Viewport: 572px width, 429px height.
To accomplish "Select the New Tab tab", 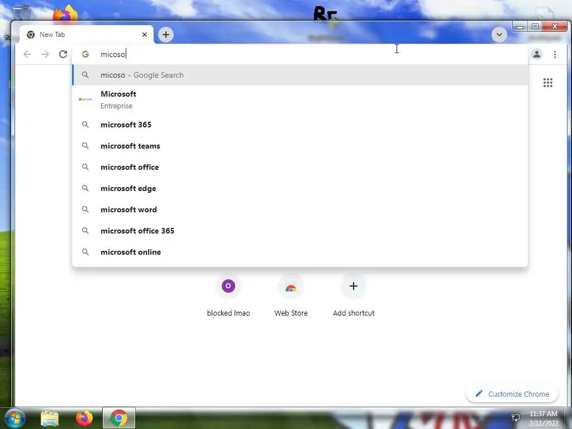I will (x=86, y=35).
